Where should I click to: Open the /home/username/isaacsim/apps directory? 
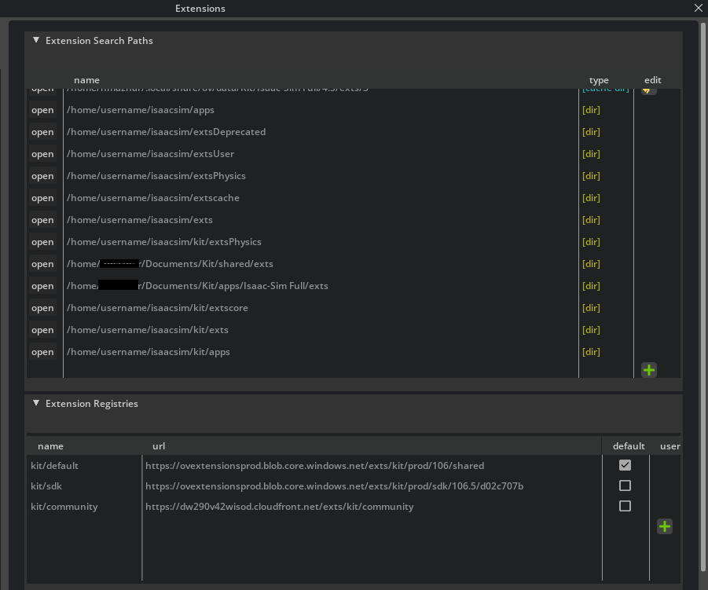tap(42, 109)
